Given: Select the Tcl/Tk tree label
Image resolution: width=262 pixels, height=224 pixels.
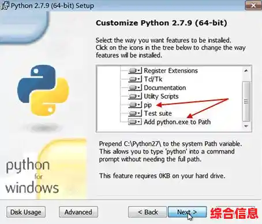Looking at the screenshot, I should pyautogui.click(x=153, y=79).
